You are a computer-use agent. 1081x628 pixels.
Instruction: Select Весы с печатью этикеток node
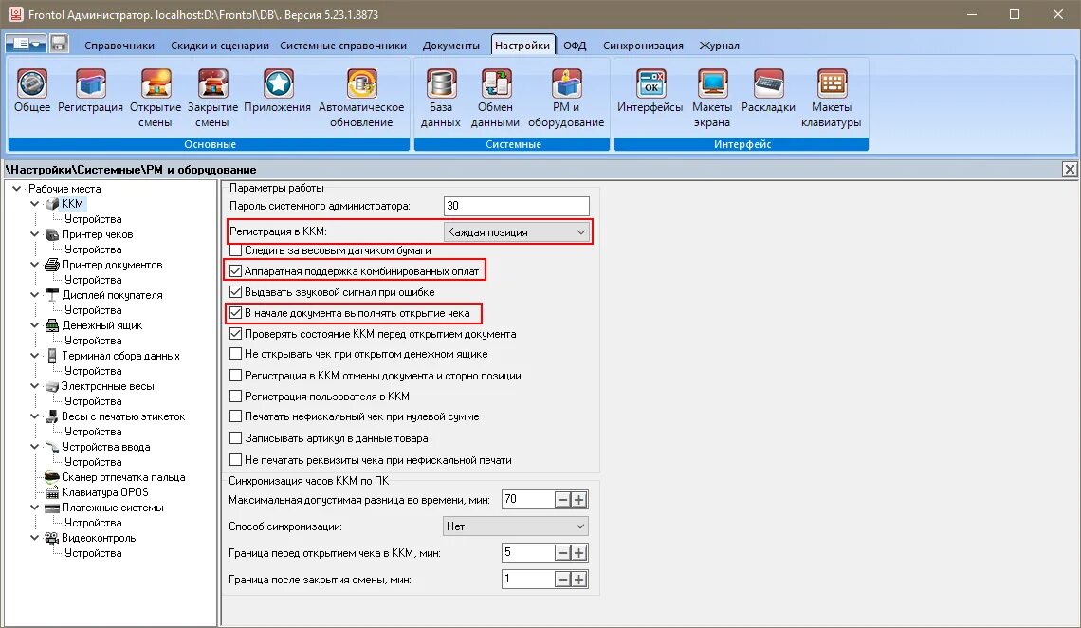coord(123,416)
